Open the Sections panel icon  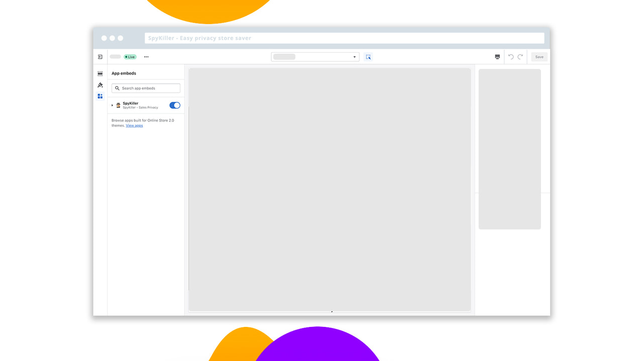point(100,73)
